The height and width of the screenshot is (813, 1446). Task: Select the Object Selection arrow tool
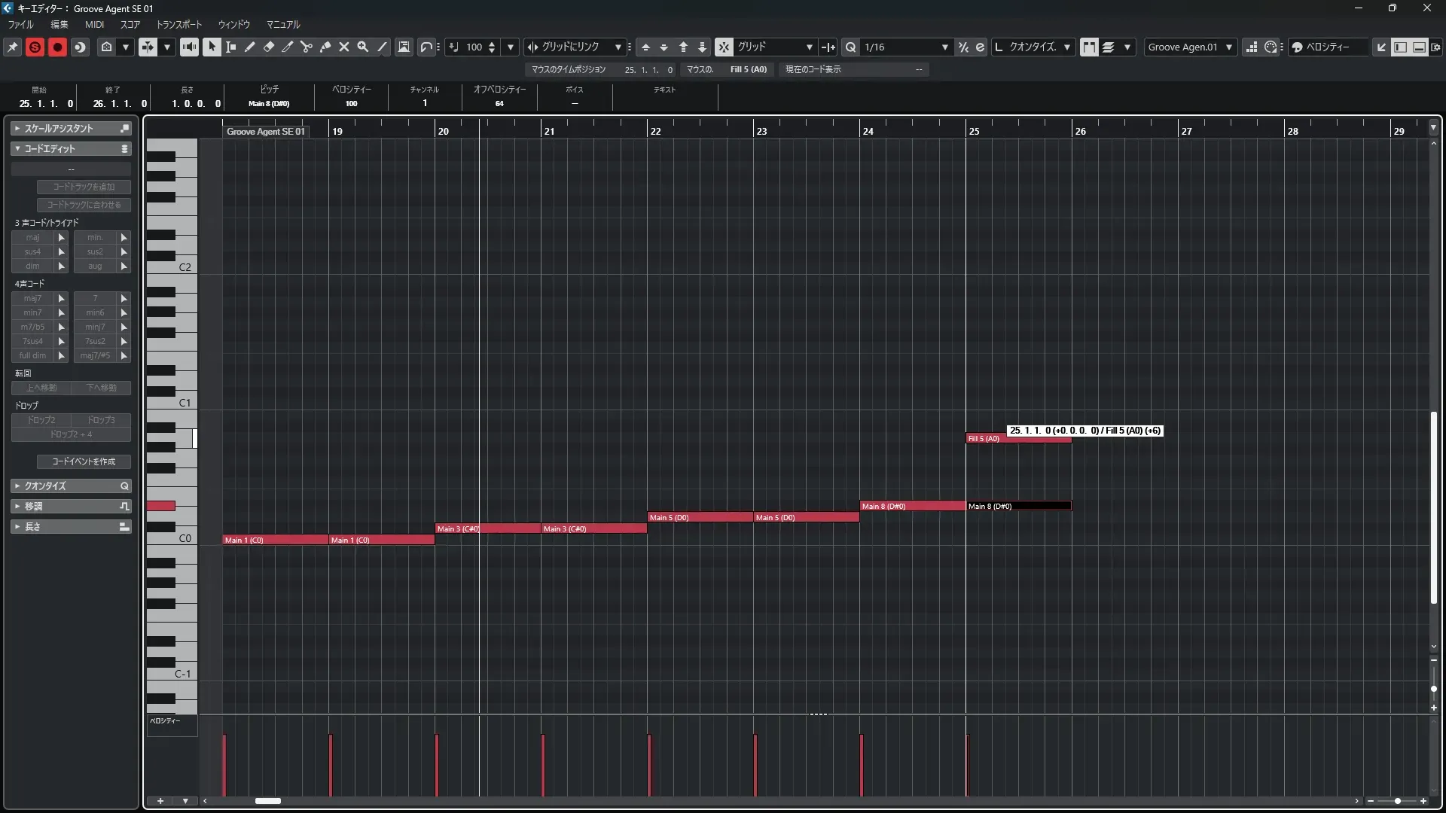(x=212, y=47)
